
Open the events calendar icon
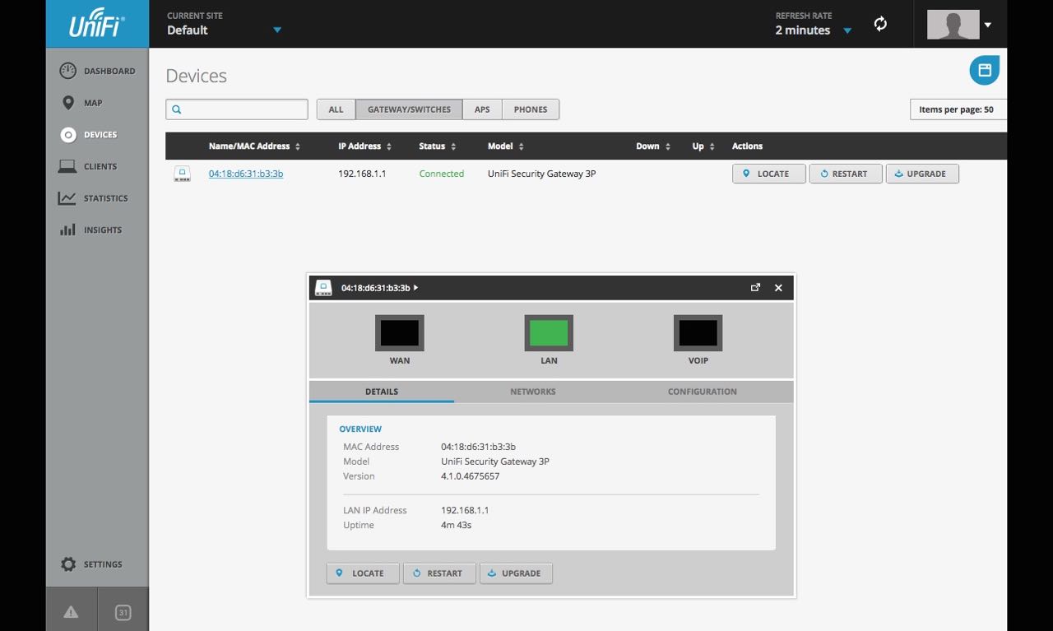click(123, 612)
